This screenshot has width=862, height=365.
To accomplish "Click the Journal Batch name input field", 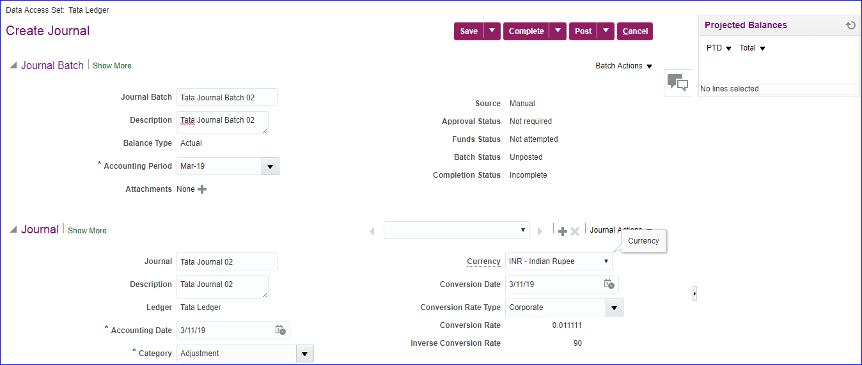I will pyautogui.click(x=226, y=97).
